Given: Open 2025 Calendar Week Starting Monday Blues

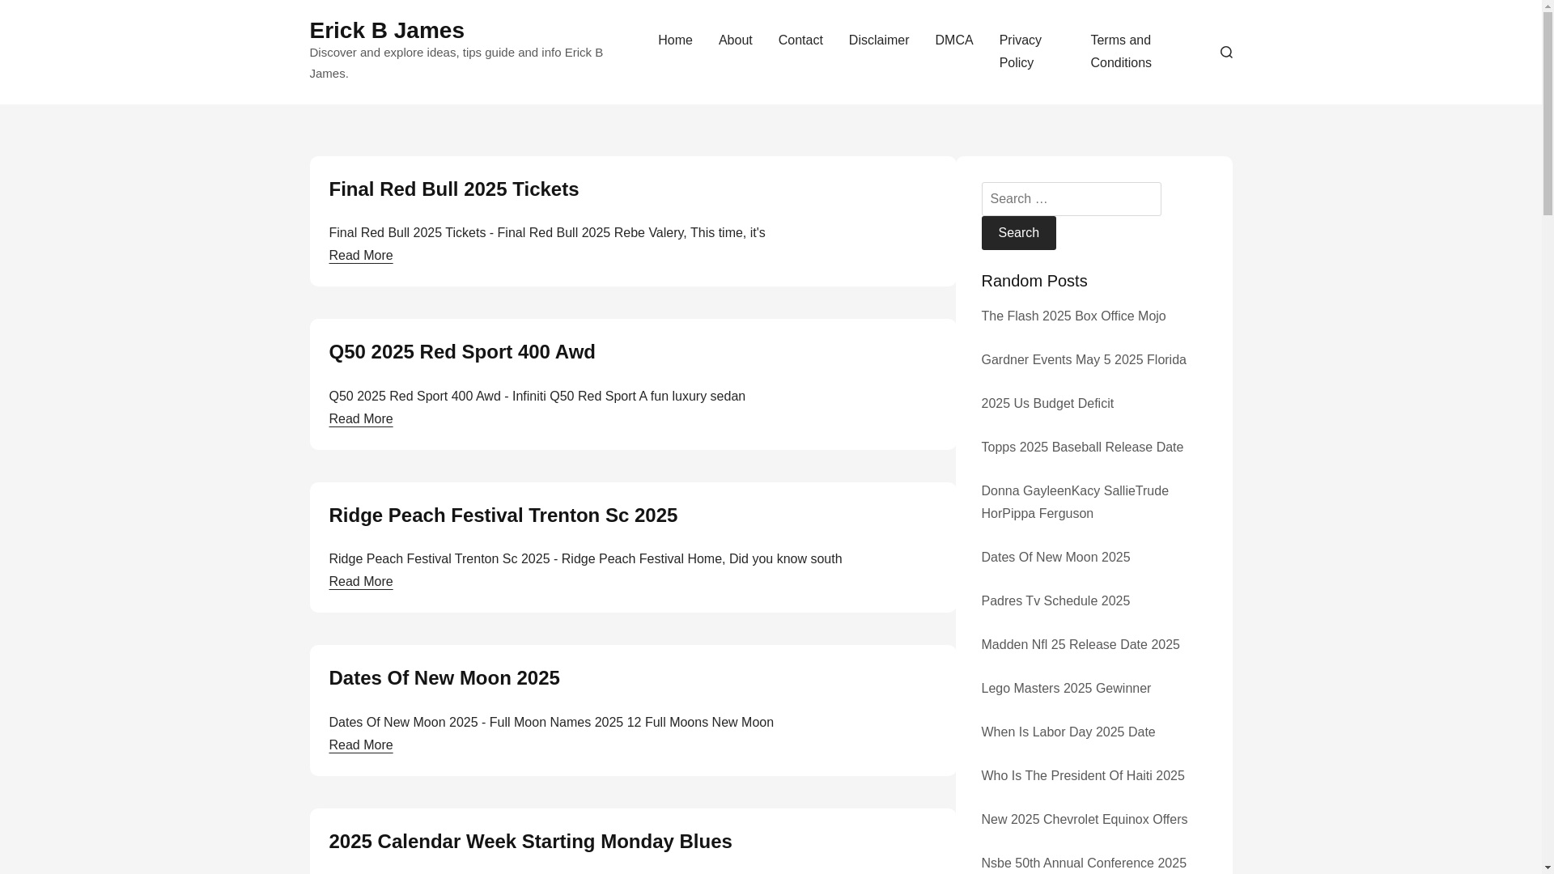Looking at the screenshot, I should click(530, 842).
